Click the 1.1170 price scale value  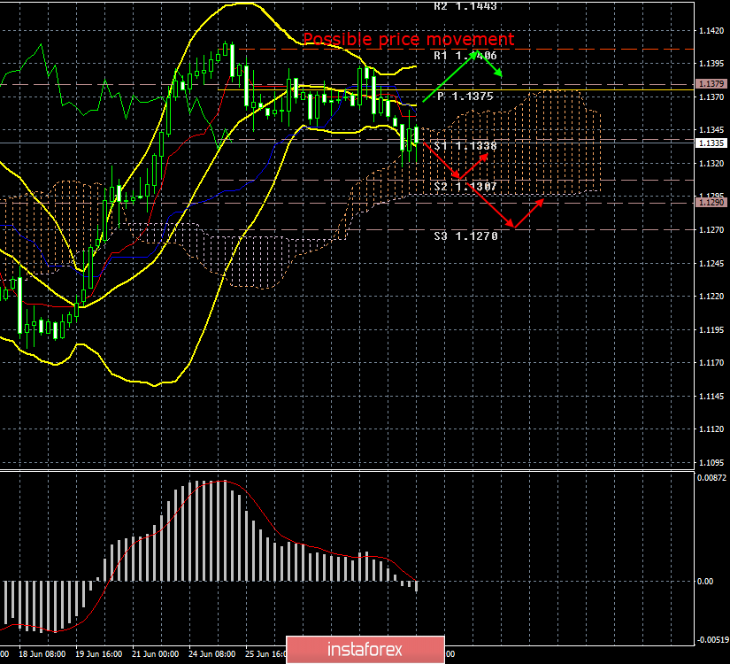[711, 362]
